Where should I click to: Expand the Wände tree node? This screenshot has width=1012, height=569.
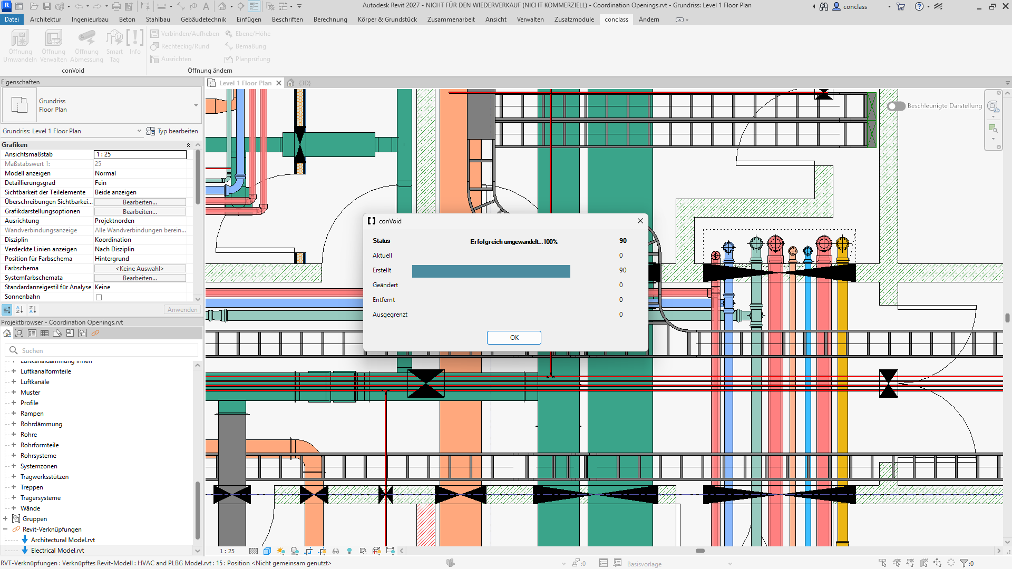pyautogui.click(x=14, y=508)
